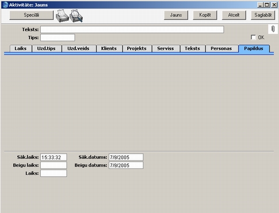Screen dimensions: 279x213
Task: Focus the Teksts input field
Action: 132,29
